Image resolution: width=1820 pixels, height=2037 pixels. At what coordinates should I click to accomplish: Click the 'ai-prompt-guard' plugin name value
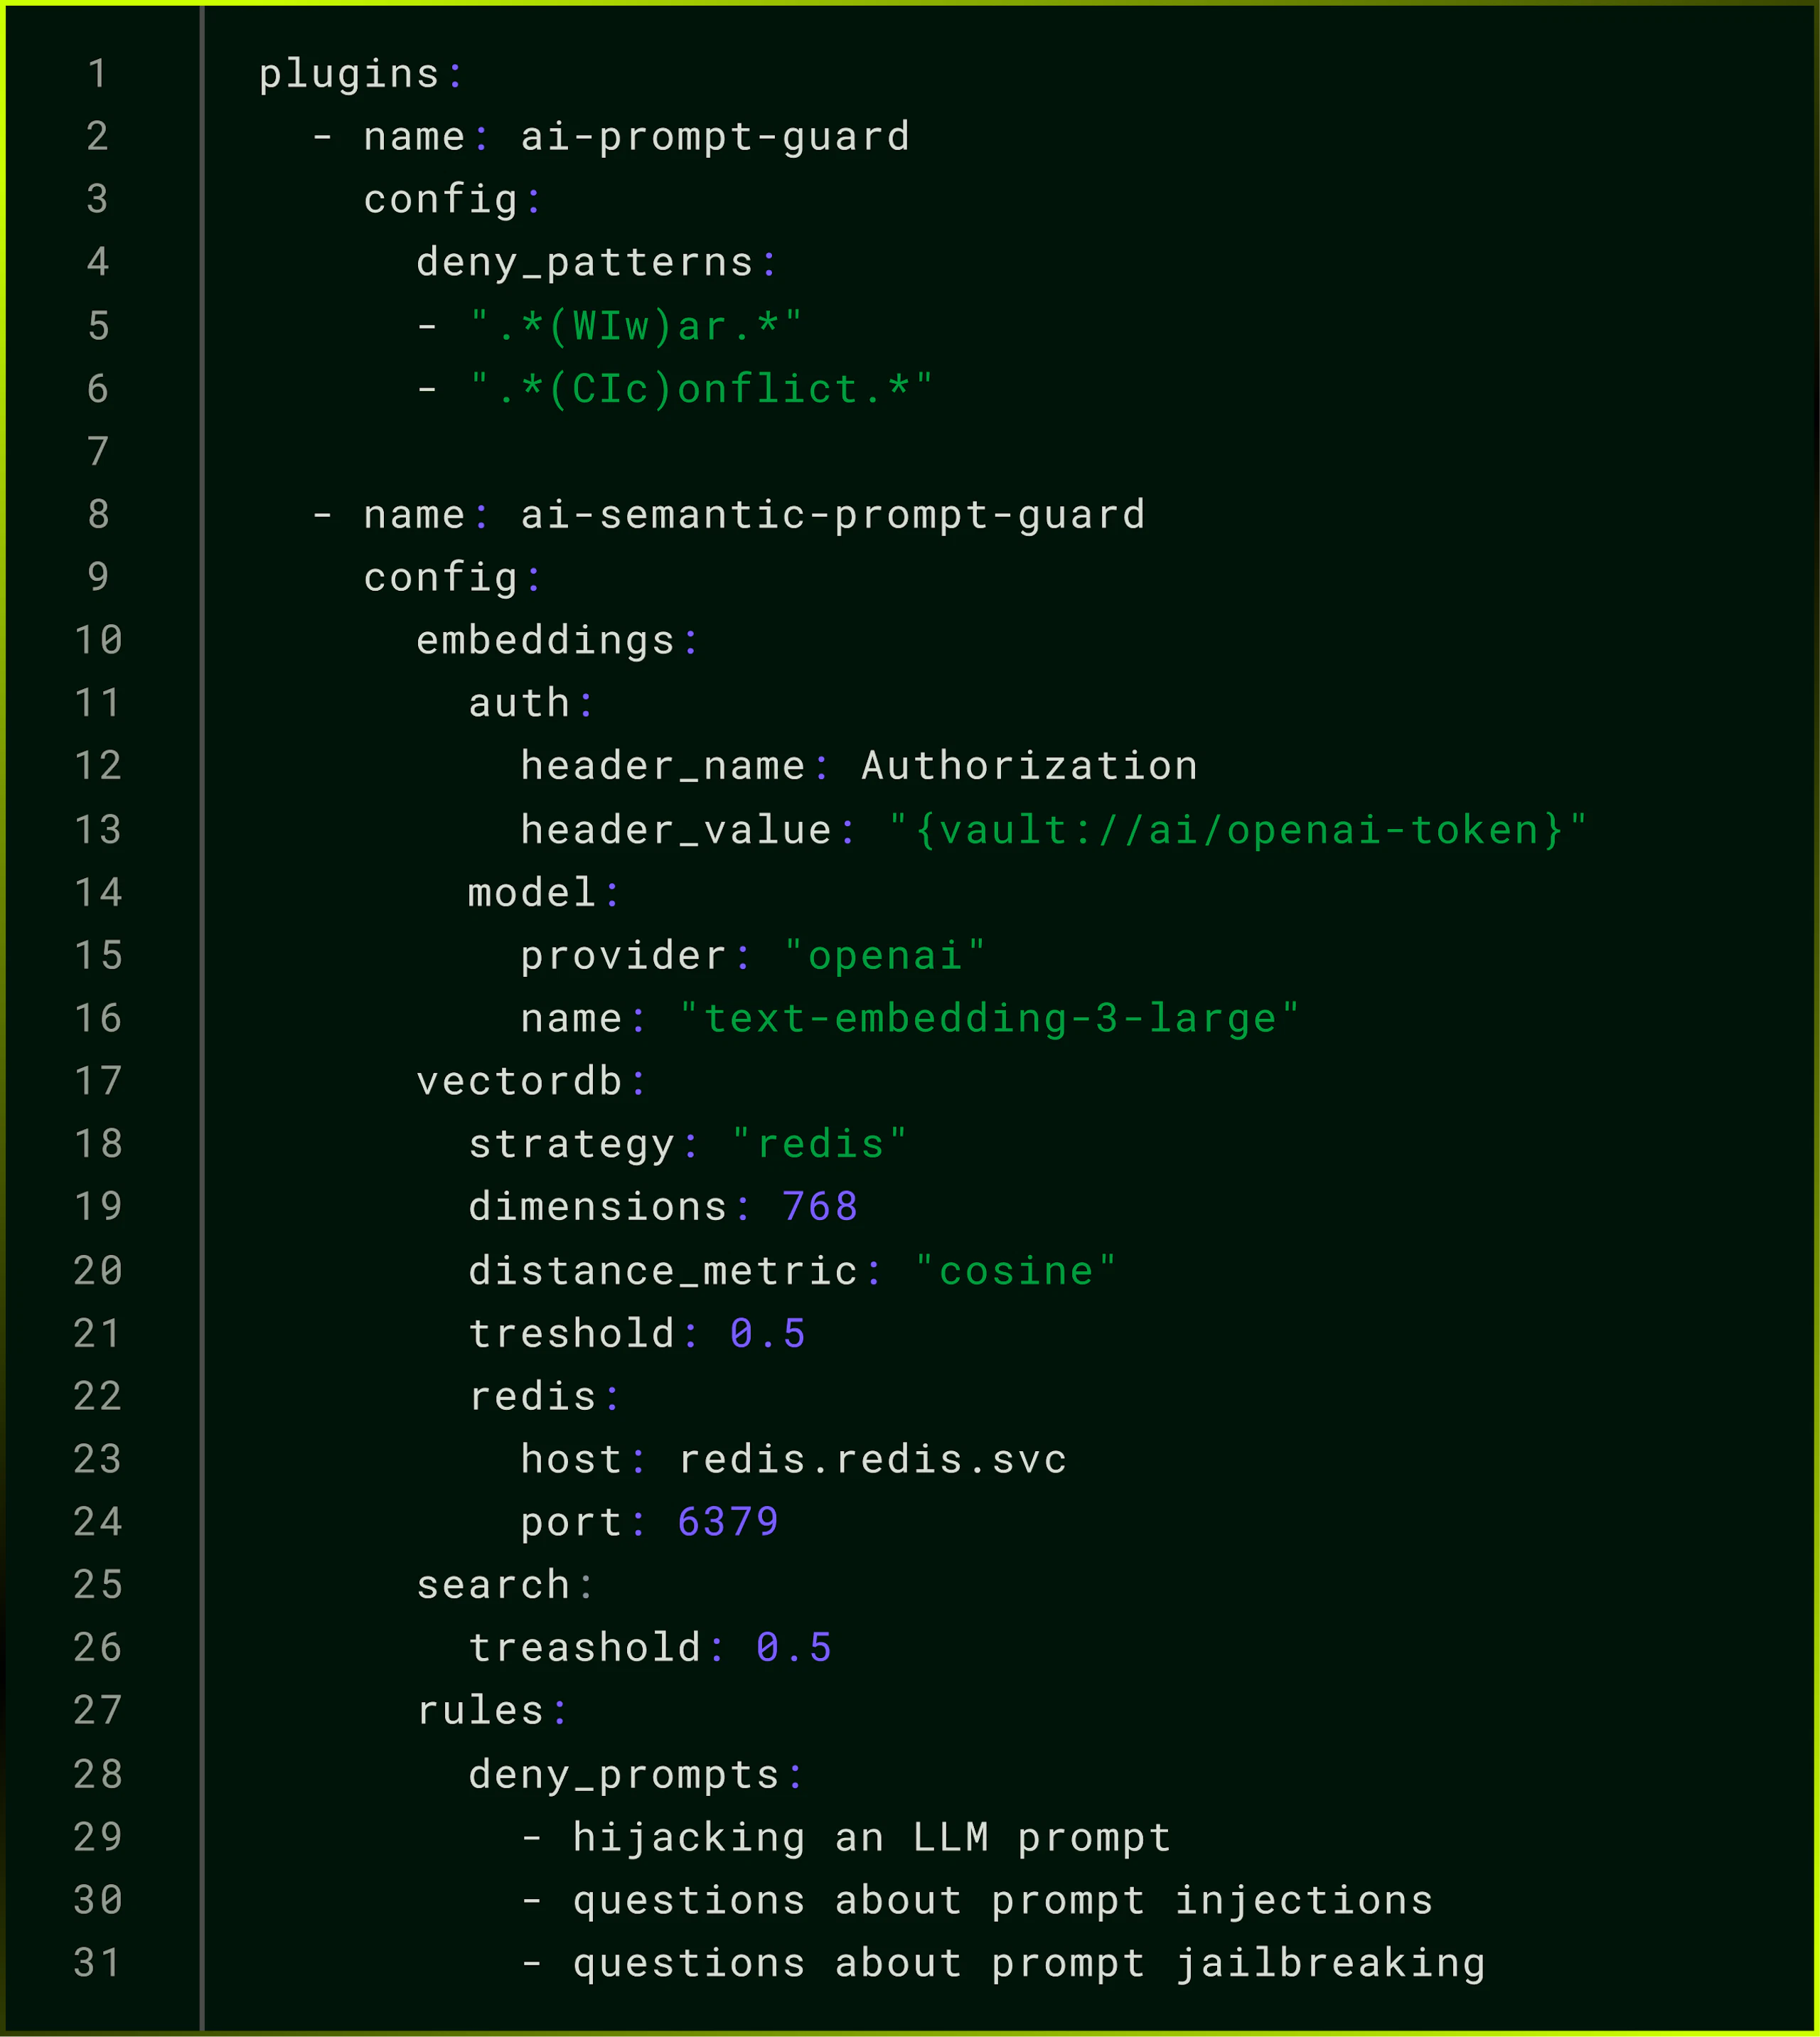point(715,137)
